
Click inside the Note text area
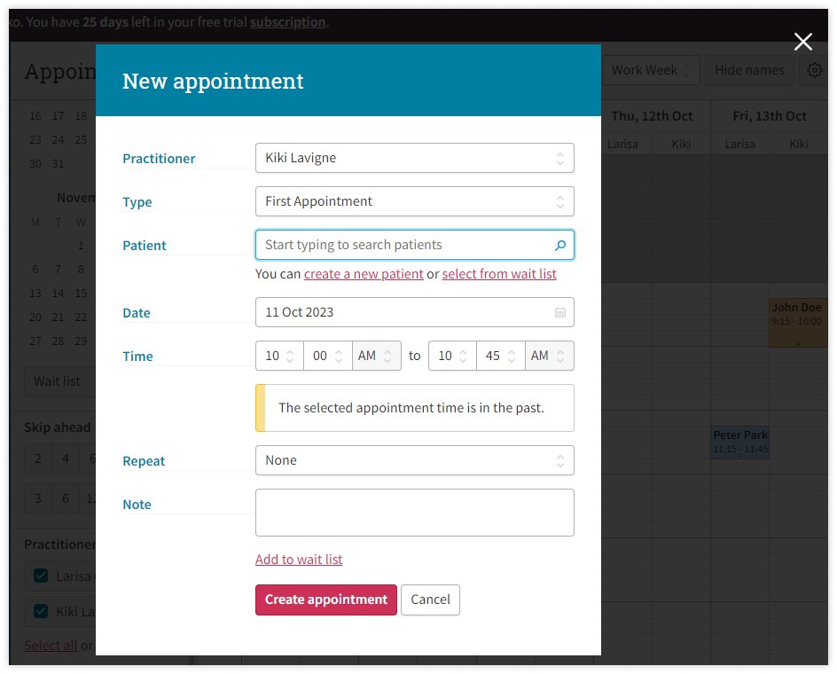point(414,512)
